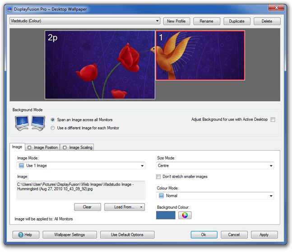Apply the wallpaper changes
Viewport: 292px width, 252px height.
(x=264, y=235)
